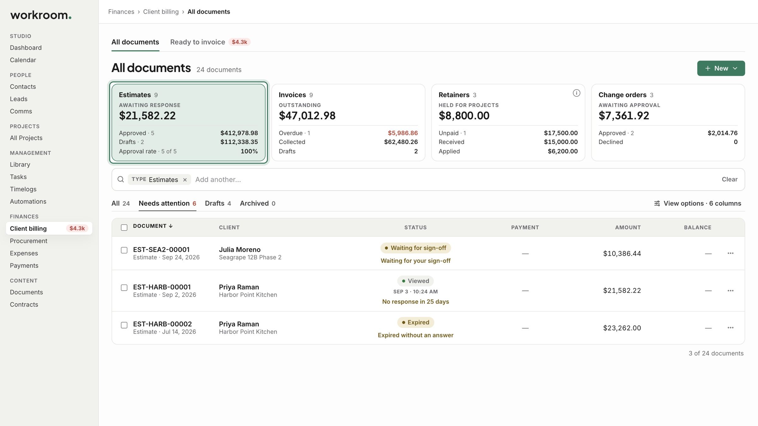Select the Needs attention tab
Screen dimensions: 758x426
point(167,204)
